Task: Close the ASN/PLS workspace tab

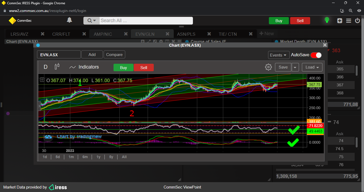Action: click(x=209, y=34)
